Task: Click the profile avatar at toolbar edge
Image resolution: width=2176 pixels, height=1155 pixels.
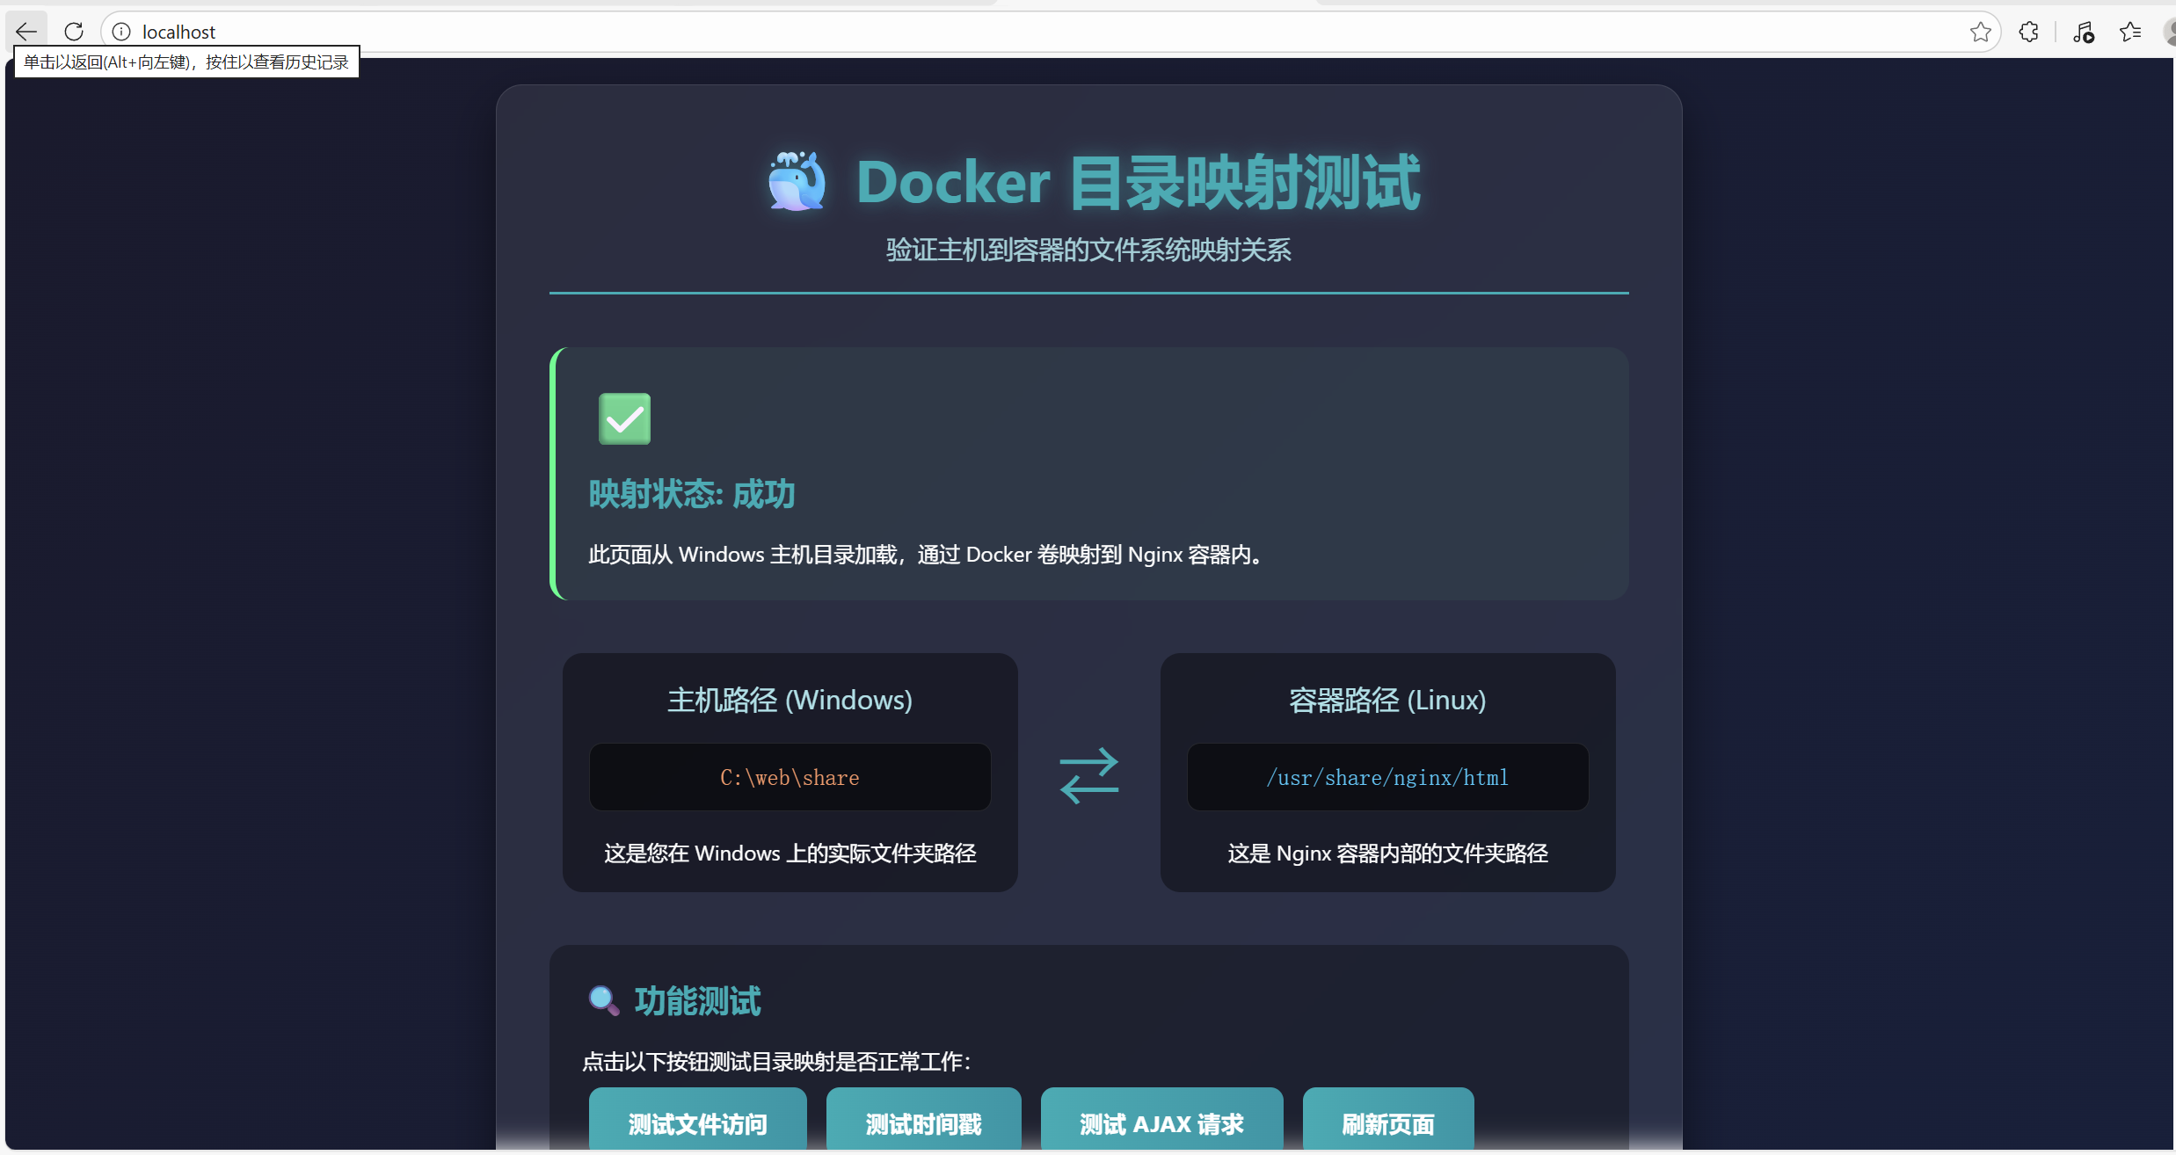Action: [2169, 33]
